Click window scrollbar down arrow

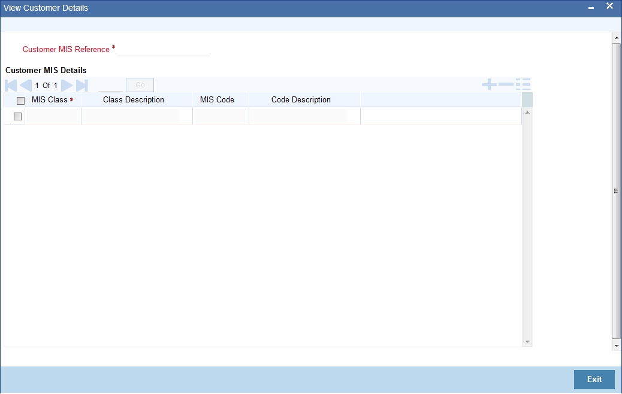[617, 346]
